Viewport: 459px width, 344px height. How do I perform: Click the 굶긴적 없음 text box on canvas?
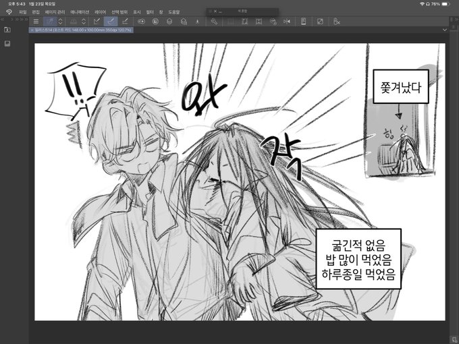coord(358,259)
